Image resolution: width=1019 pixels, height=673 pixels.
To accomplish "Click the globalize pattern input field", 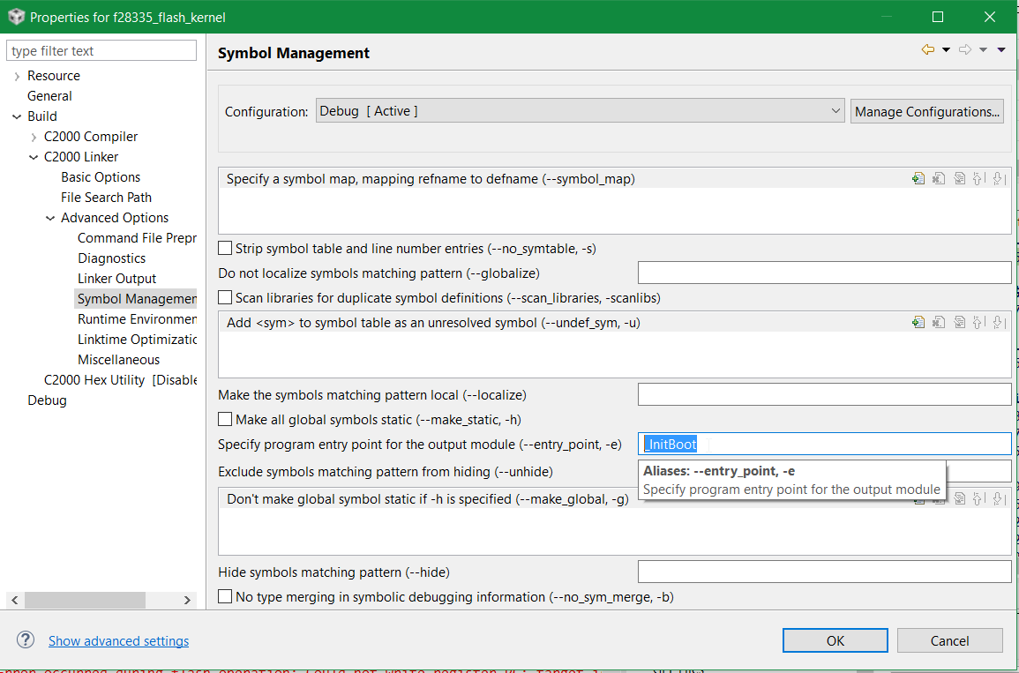I will click(x=824, y=273).
